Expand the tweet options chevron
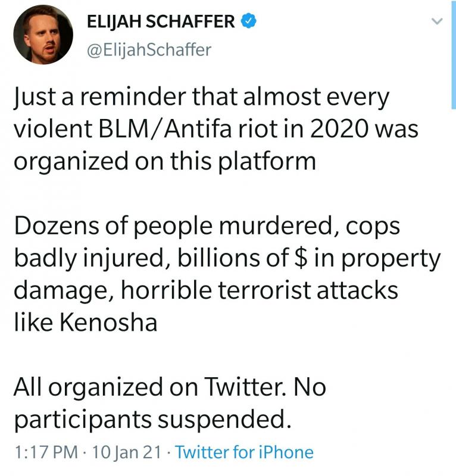 pos(437,21)
